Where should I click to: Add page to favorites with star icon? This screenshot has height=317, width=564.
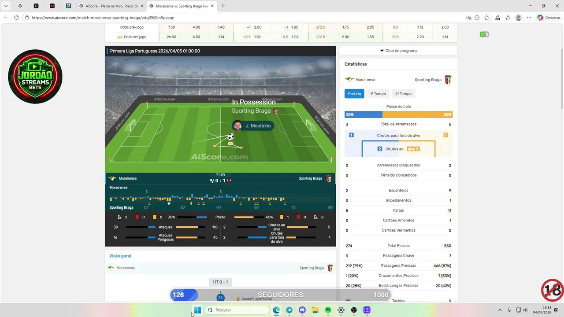(486, 18)
